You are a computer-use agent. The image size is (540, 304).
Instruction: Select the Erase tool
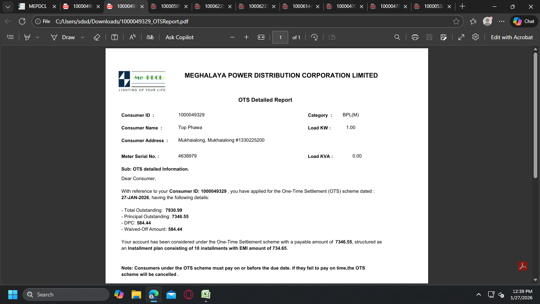click(97, 37)
